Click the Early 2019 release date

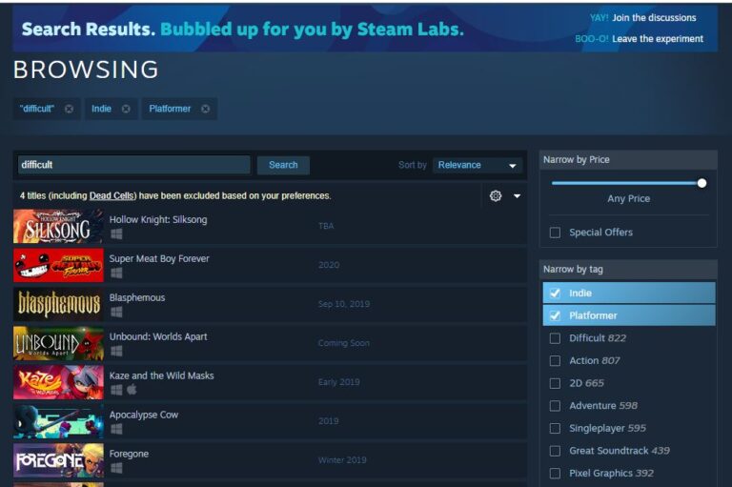point(339,382)
